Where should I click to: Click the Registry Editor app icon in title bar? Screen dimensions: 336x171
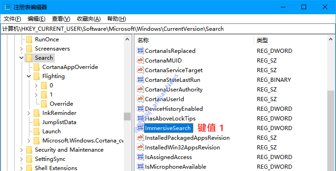click(7, 7)
